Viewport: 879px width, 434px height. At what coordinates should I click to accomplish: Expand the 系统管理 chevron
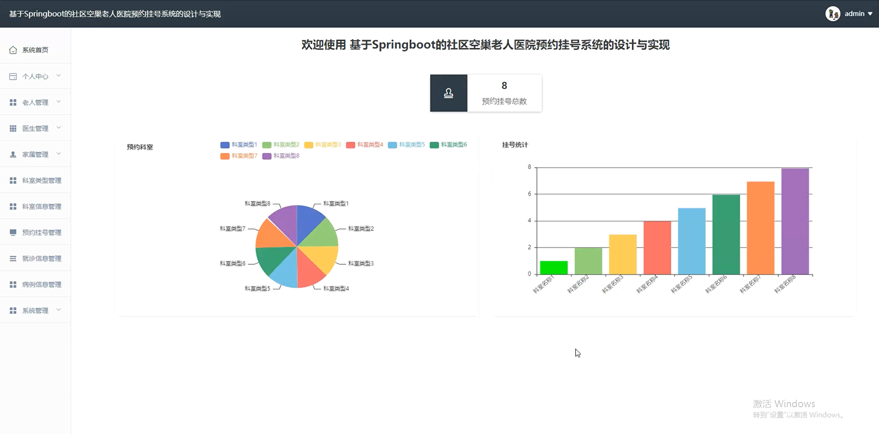59,310
